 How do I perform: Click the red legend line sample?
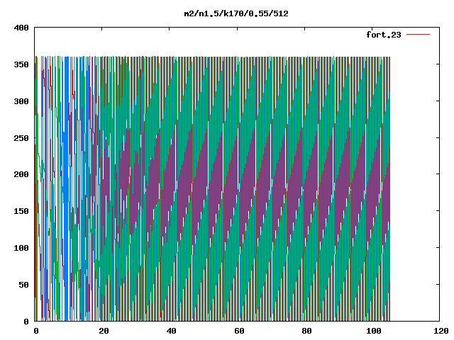pos(418,35)
